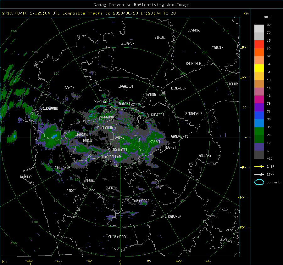Select the light gray 70–80 dBZ swatch
This screenshot has width=283, height=265.
coord(259,28)
